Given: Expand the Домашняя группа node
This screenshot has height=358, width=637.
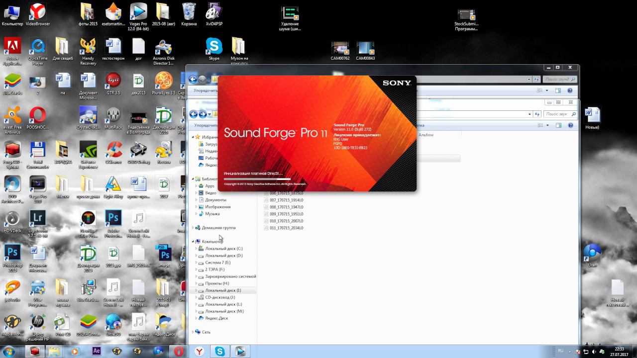Looking at the screenshot, I should point(193,228).
